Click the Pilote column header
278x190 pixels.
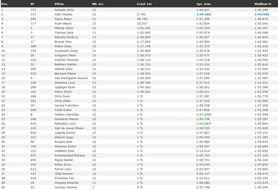click(x=59, y=4)
